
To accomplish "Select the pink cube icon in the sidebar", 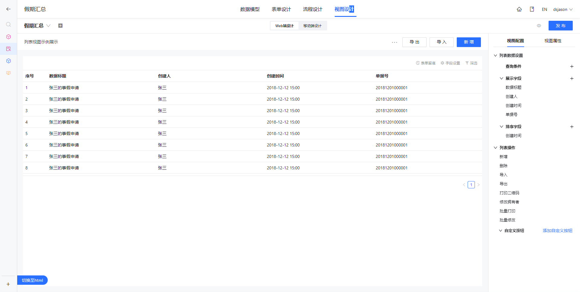I will [8, 37].
